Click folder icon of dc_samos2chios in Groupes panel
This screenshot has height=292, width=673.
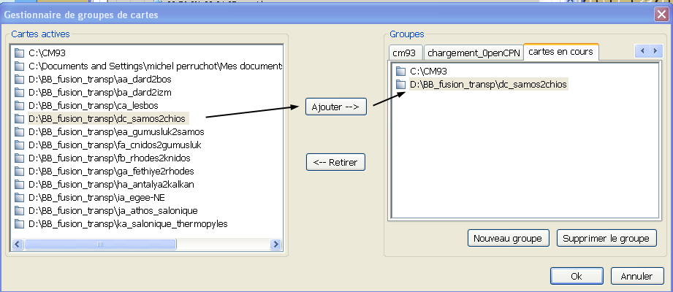400,85
